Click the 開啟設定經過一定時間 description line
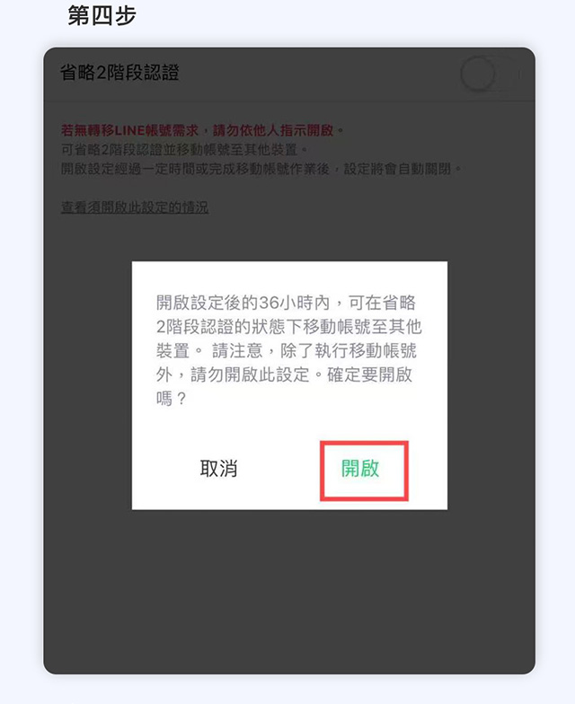The height and width of the screenshot is (704, 575). point(261,169)
